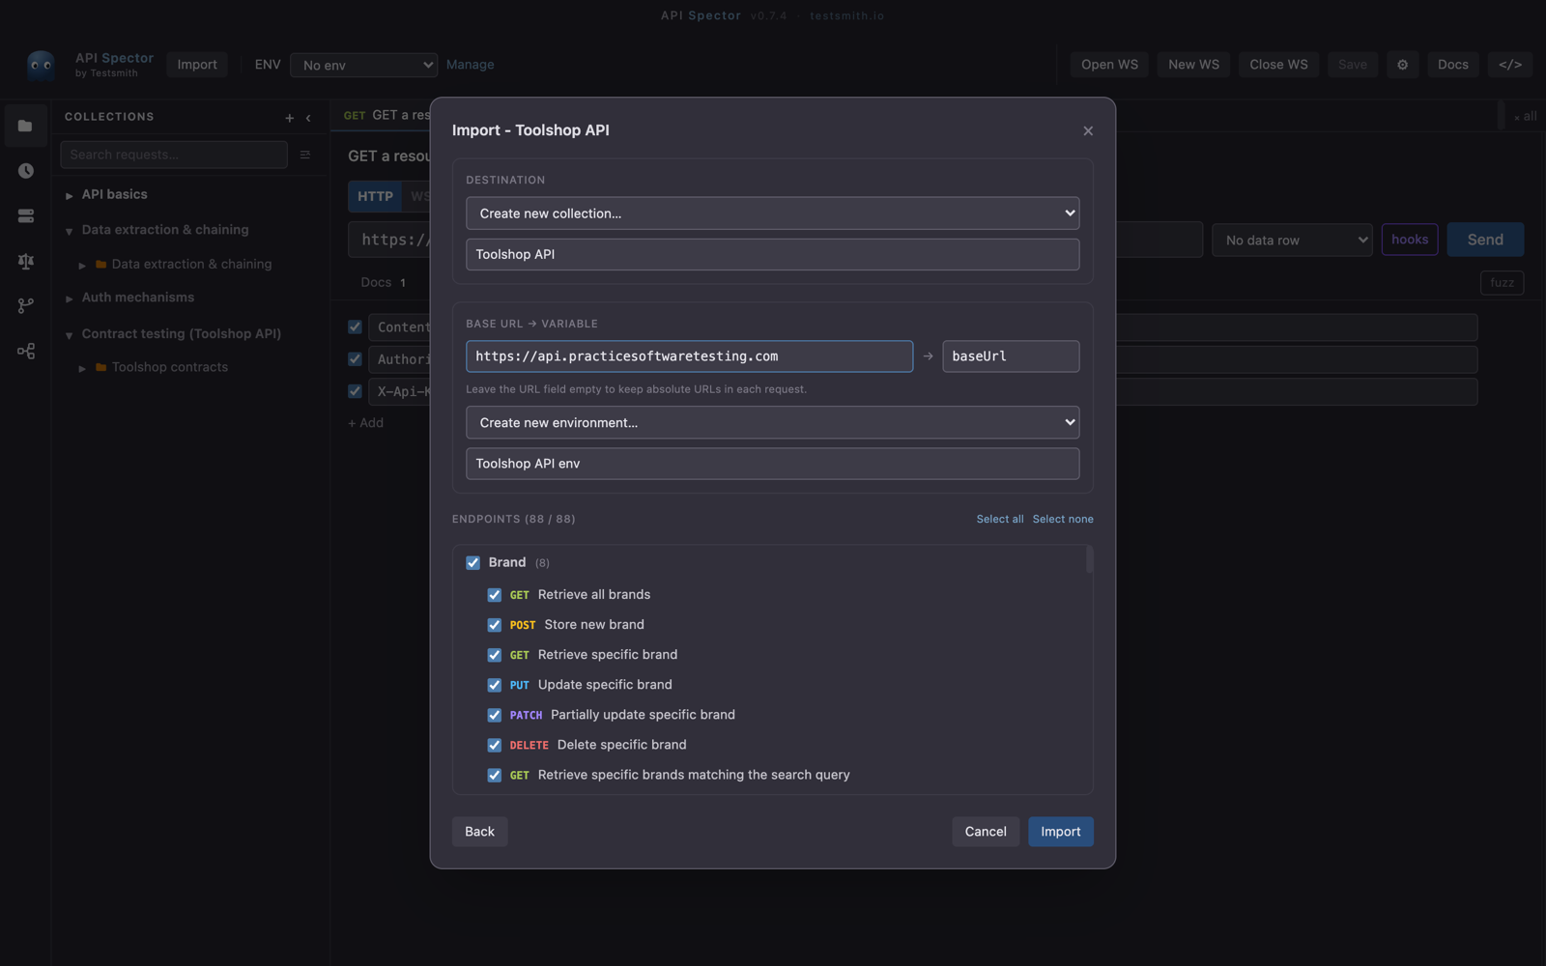This screenshot has height=966, width=1546.
Task: Click the API Spector logo icon
Action: point(42,65)
